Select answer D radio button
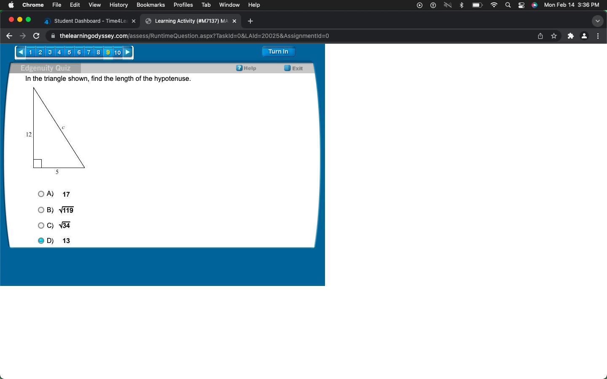The width and height of the screenshot is (607, 379). (41, 240)
